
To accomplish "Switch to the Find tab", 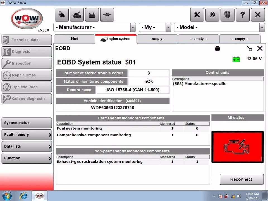I will click(x=74, y=39).
